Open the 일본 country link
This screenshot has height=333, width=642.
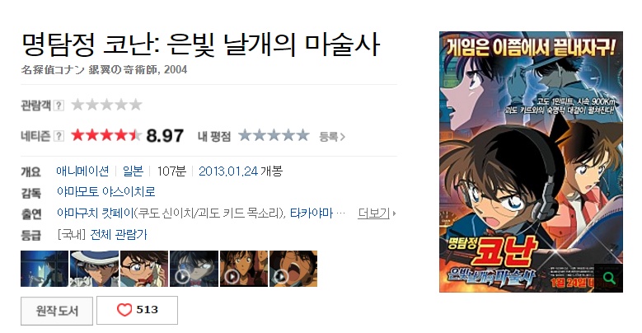point(133,171)
